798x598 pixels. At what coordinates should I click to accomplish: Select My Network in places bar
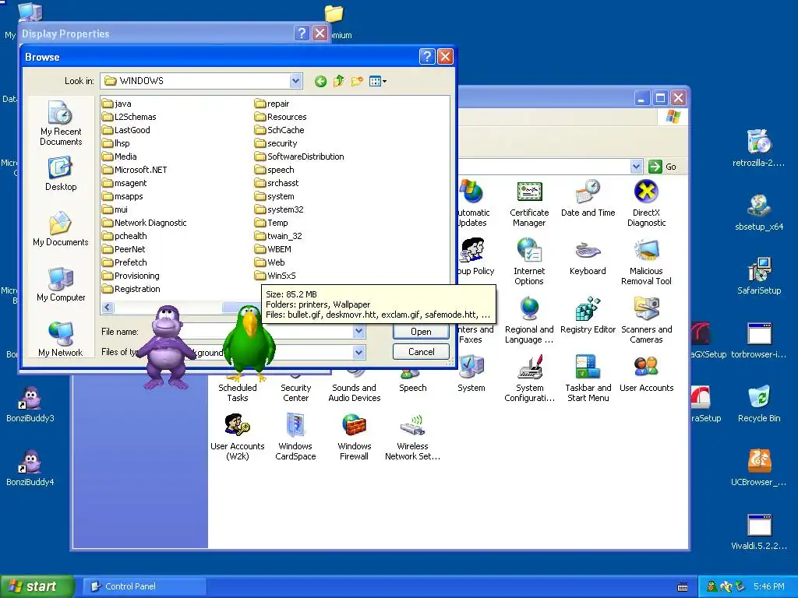point(61,339)
